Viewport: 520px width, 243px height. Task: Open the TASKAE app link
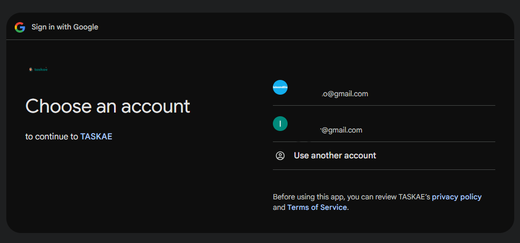(x=96, y=136)
